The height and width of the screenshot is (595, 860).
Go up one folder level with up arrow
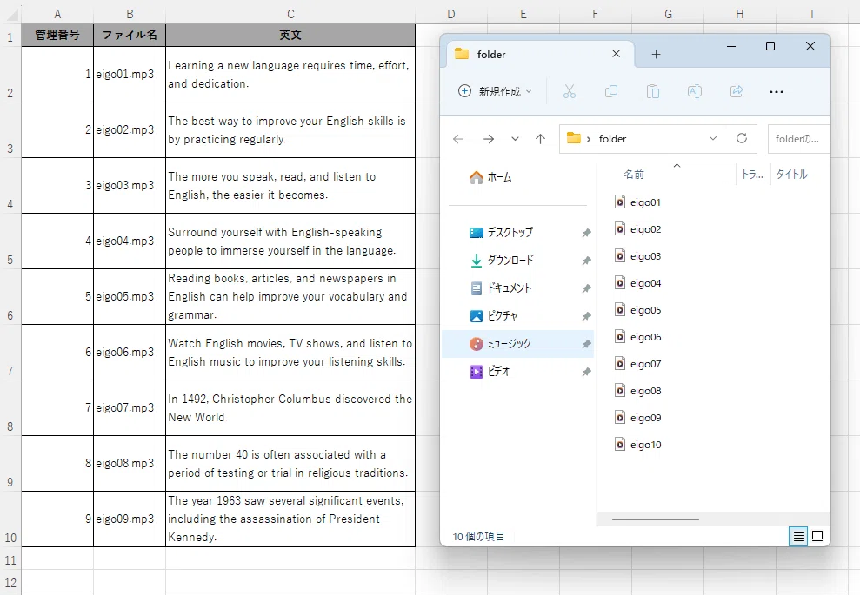tap(540, 139)
